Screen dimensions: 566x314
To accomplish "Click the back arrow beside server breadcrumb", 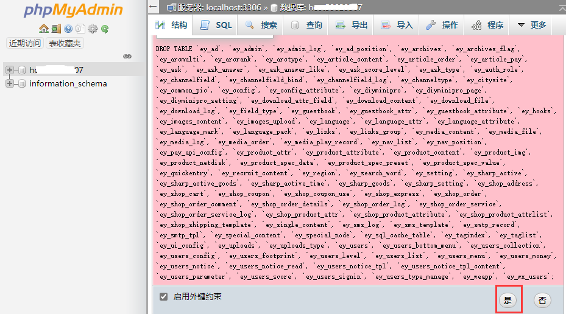I will (153, 7).
